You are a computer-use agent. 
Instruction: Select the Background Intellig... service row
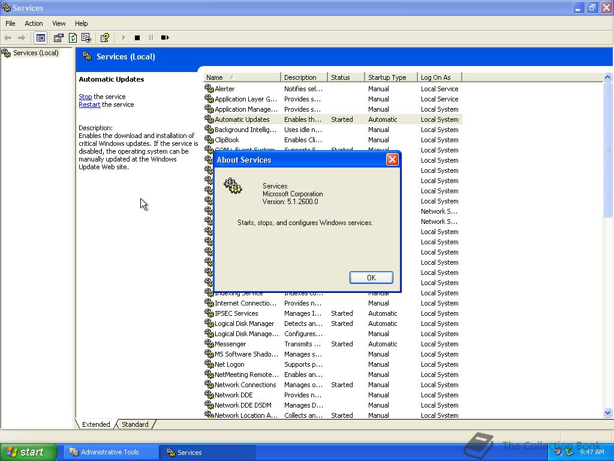[333, 130]
